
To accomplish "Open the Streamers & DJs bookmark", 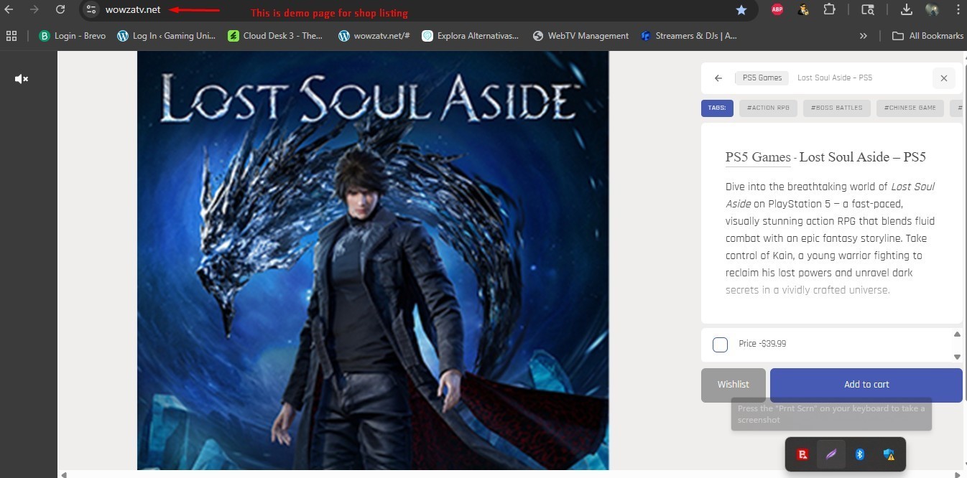I will point(688,35).
